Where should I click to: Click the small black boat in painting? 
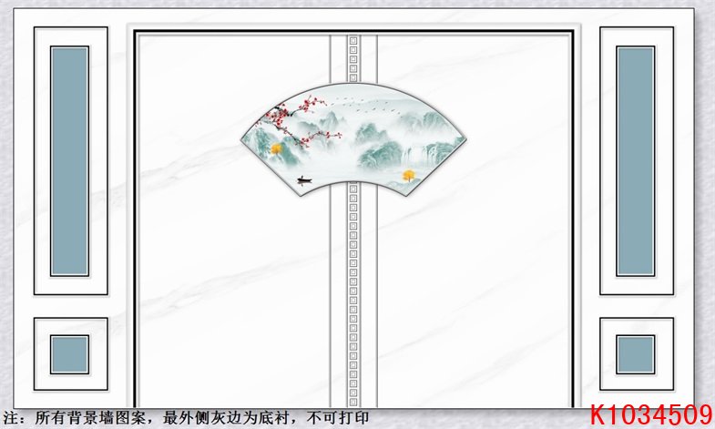304,180
